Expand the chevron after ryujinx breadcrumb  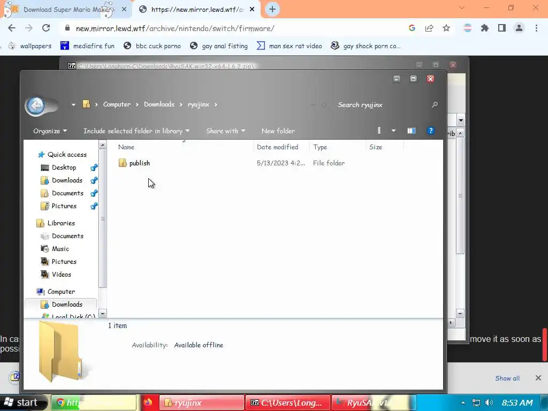coord(216,104)
